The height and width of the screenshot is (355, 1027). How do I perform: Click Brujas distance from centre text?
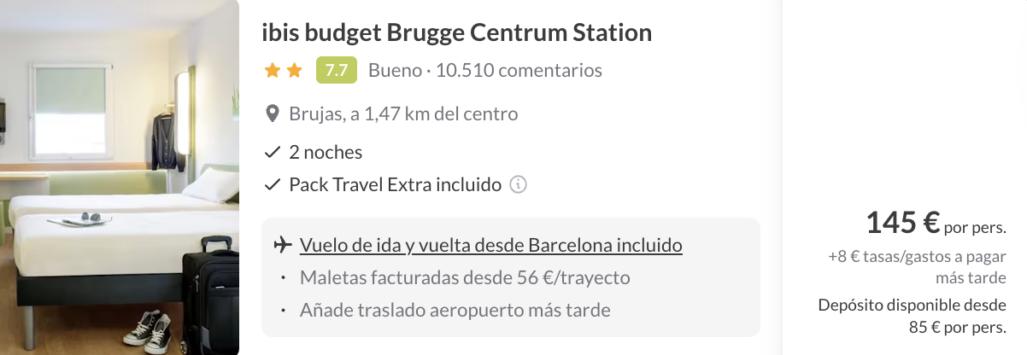tap(403, 113)
